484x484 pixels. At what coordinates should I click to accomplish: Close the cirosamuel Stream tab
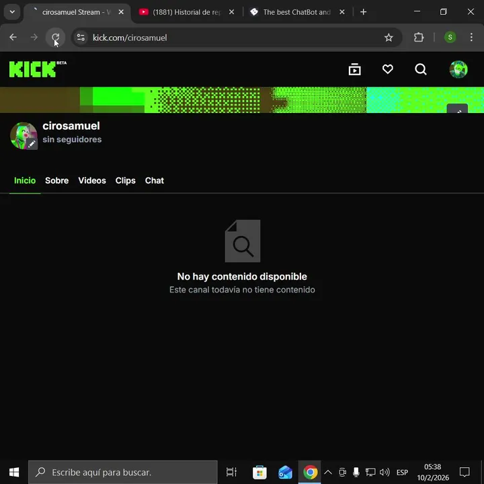click(121, 12)
